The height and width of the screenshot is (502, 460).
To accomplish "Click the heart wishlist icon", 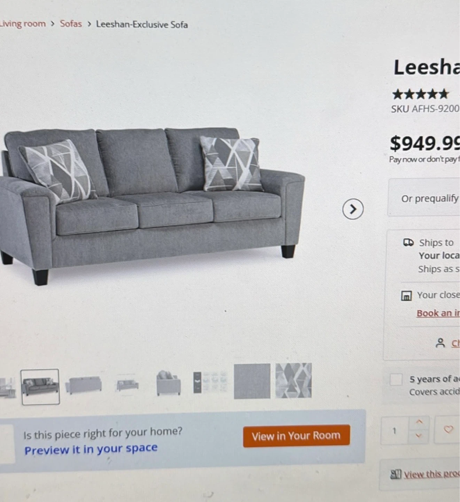I will point(448,429).
